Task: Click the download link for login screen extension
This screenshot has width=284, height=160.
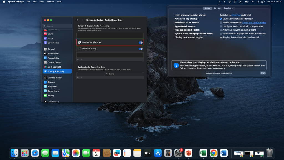Action: pyautogui.click(x=236, y=15)
